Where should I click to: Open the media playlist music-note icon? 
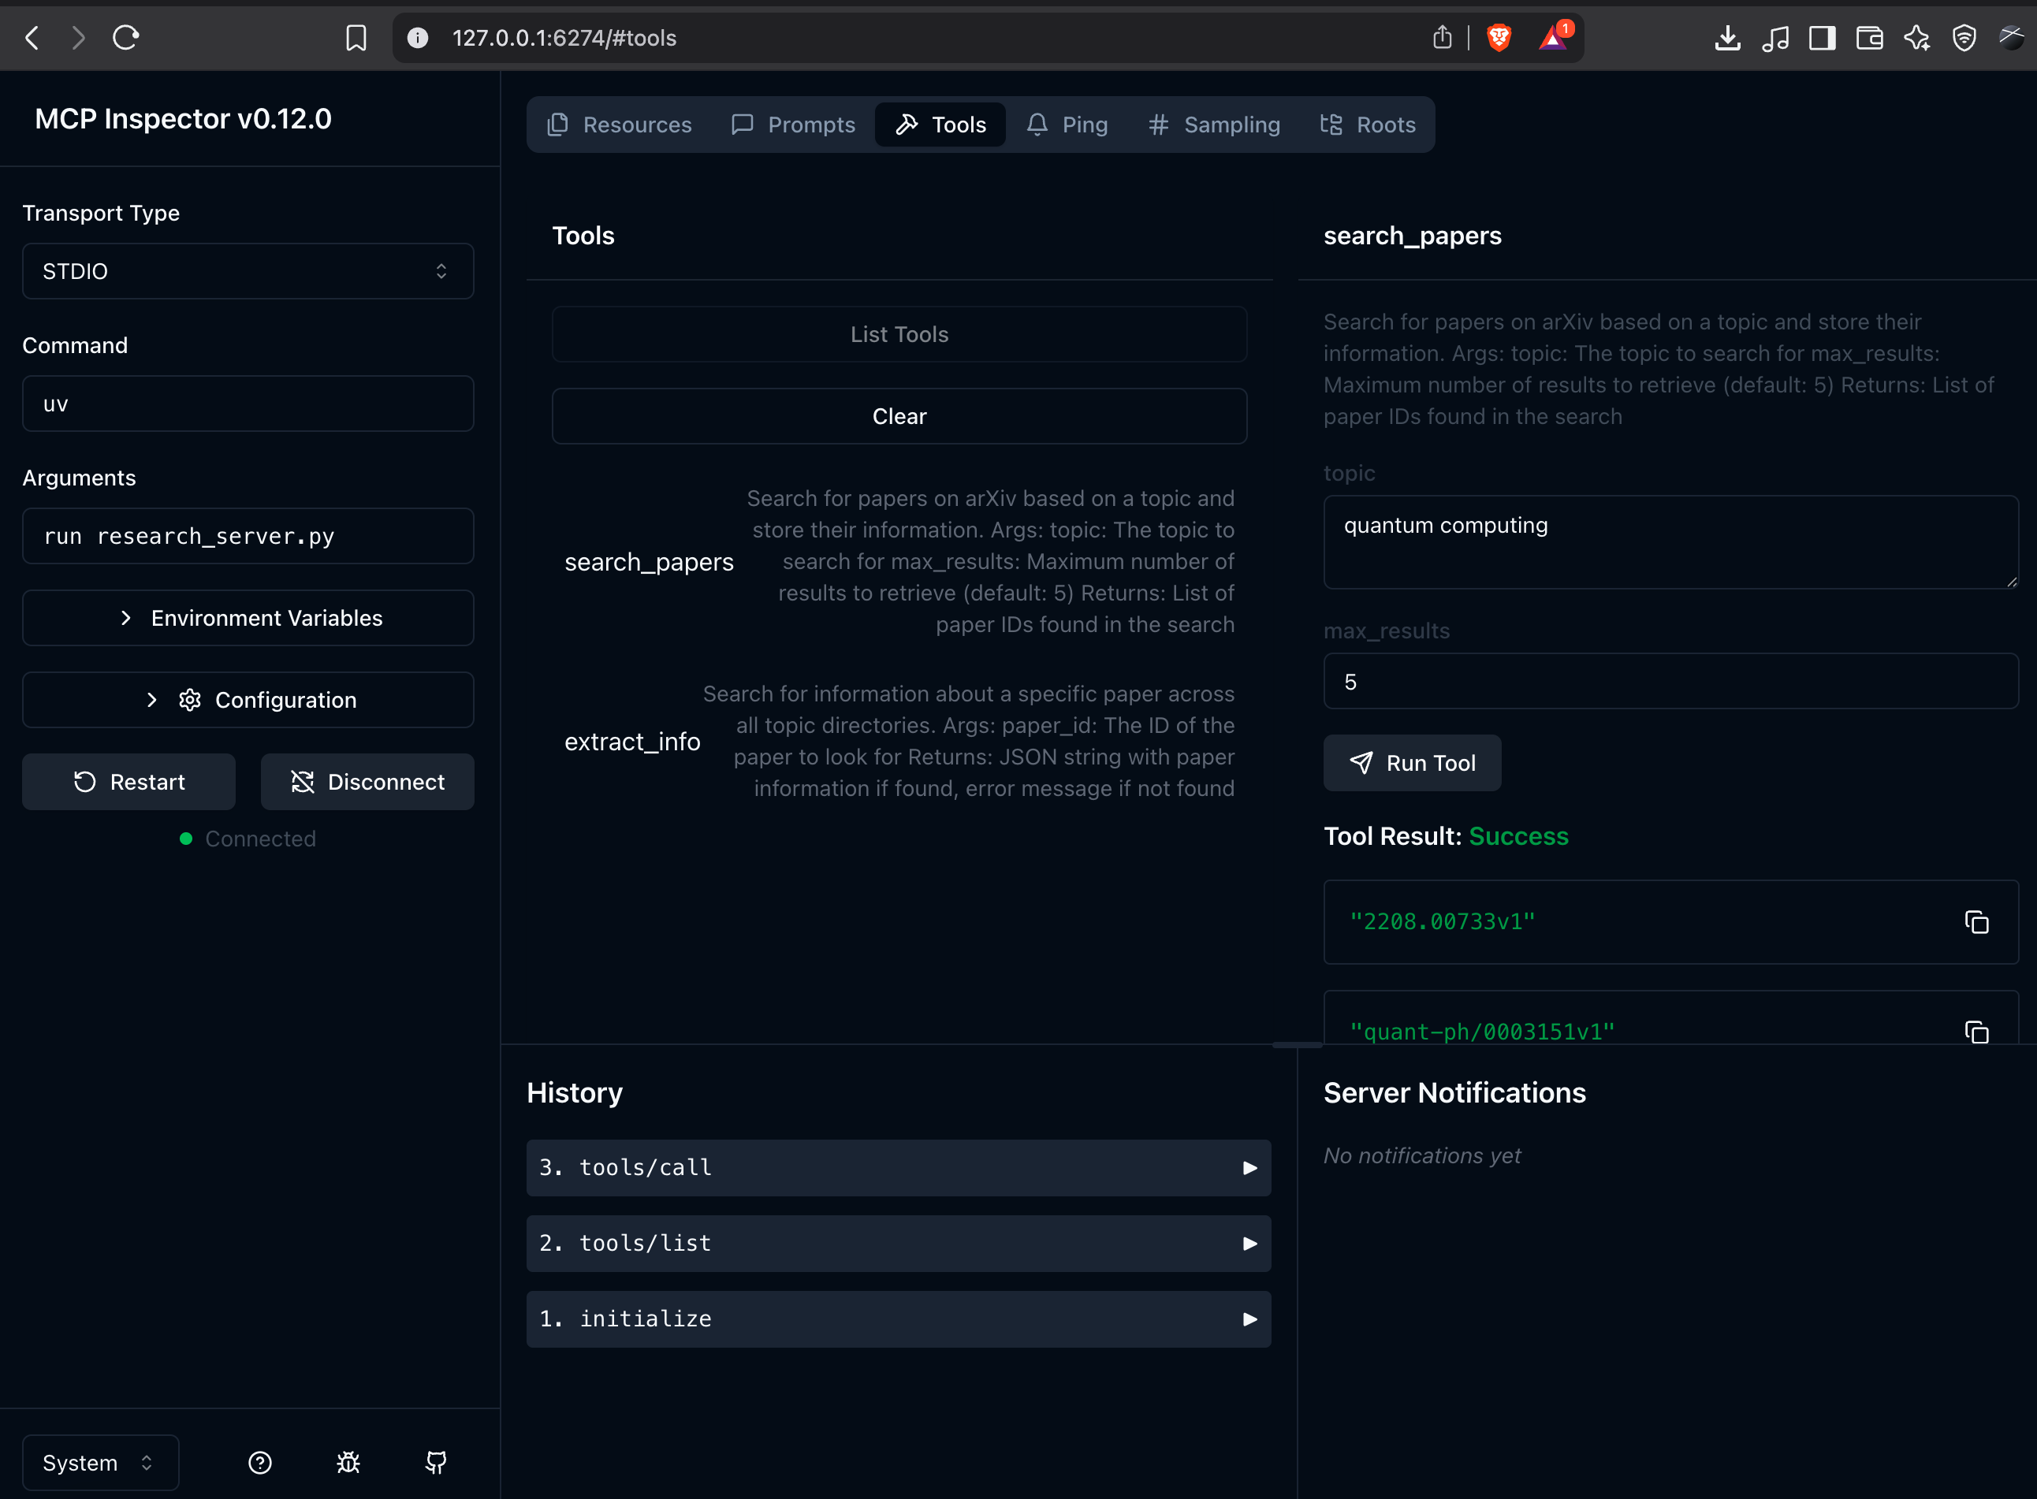(x=1774, y=38)
